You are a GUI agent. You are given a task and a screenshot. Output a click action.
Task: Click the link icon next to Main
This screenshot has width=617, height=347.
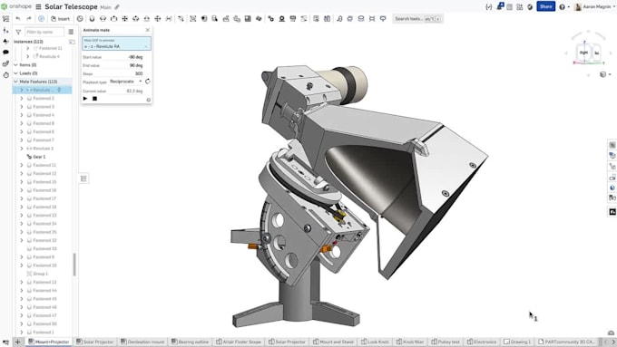[117, 7]
